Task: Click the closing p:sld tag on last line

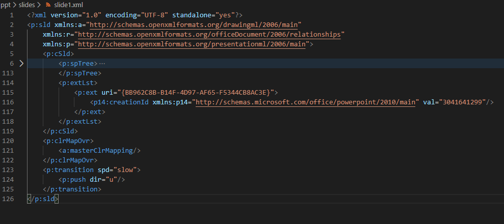Action: coord(43,199)
